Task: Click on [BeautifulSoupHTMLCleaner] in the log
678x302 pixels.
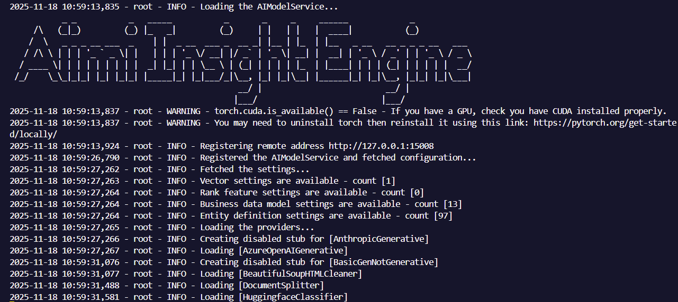Action: tap(300, 273)
